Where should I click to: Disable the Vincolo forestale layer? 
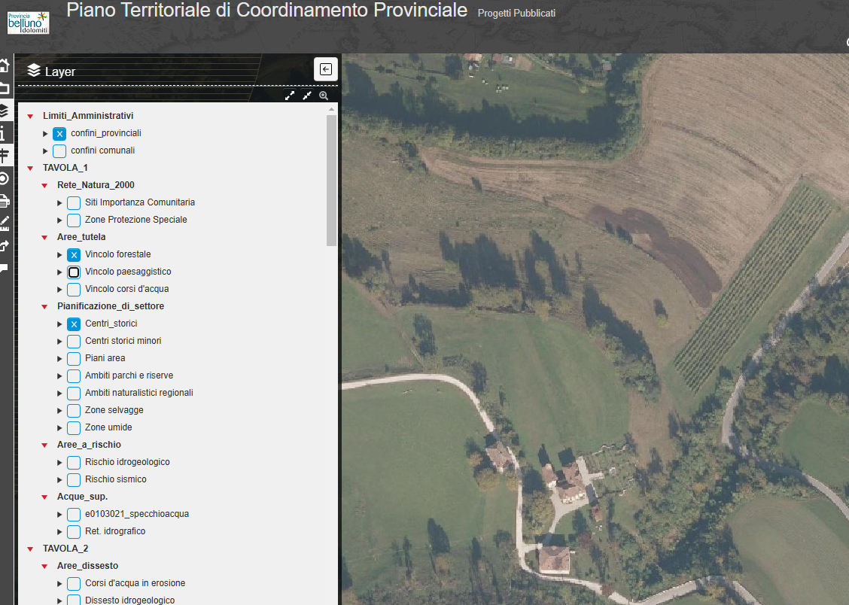point(74,255)
